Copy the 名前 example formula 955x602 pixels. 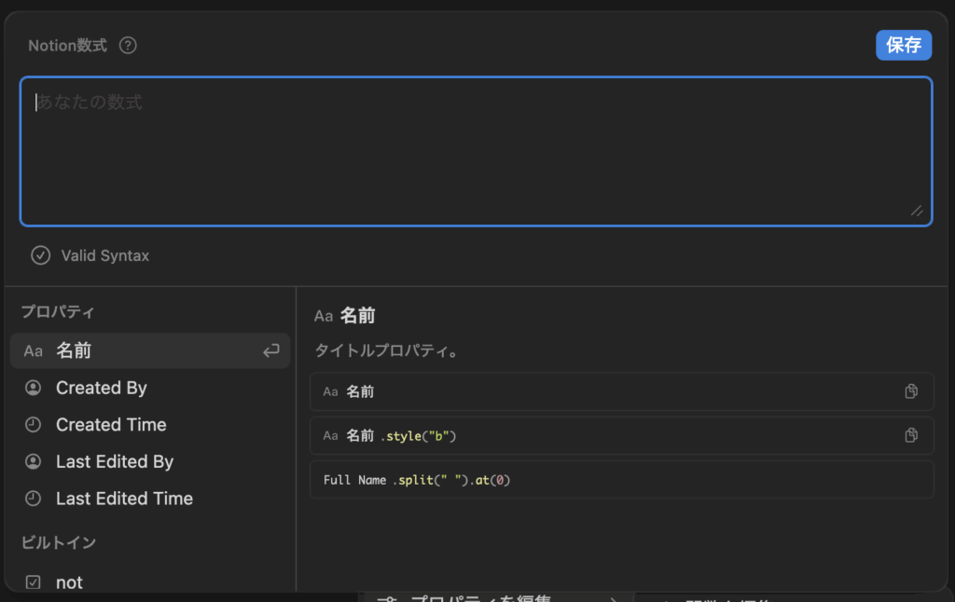[x=911, y=391]
